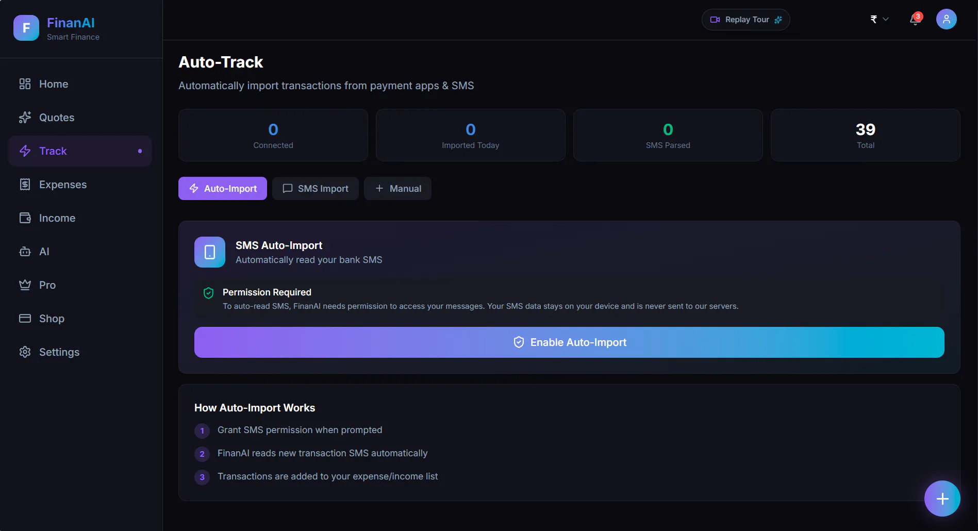Screen dimensions: 978x531
Task: Select the Track sidebar item
Action: (x=80, y=151)
